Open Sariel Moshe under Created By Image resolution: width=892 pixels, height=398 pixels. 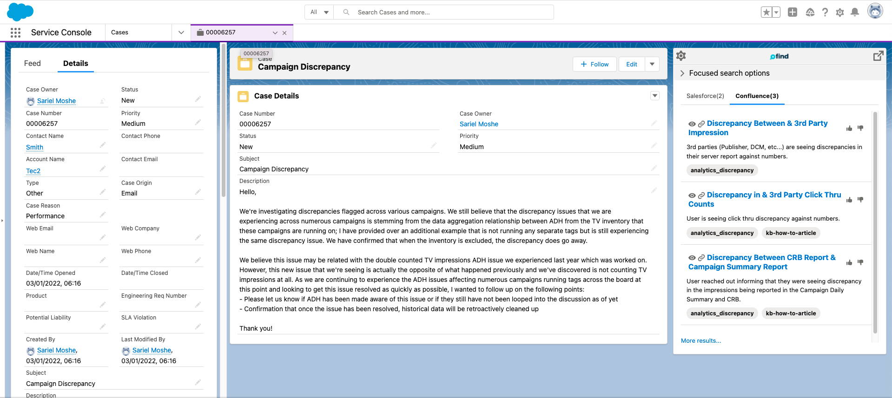tap(56, 350)
